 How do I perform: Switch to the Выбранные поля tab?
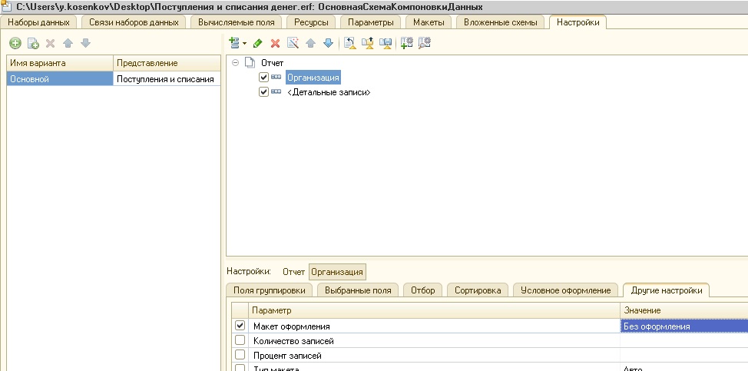[358, 290]
